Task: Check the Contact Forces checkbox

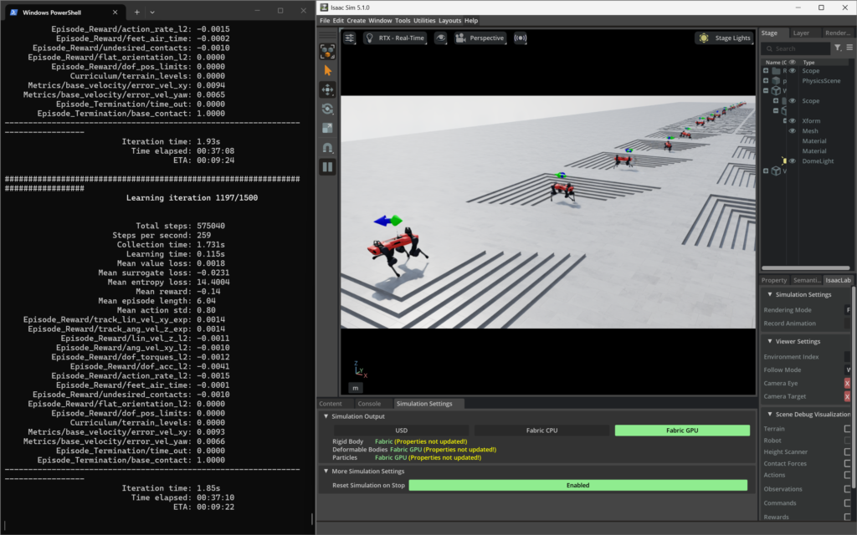Action: click(x=847, y=462)
